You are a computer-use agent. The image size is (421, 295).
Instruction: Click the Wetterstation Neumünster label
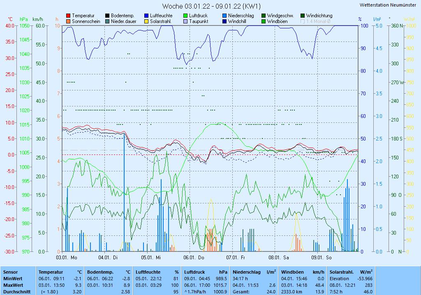[x=387, y=5]
